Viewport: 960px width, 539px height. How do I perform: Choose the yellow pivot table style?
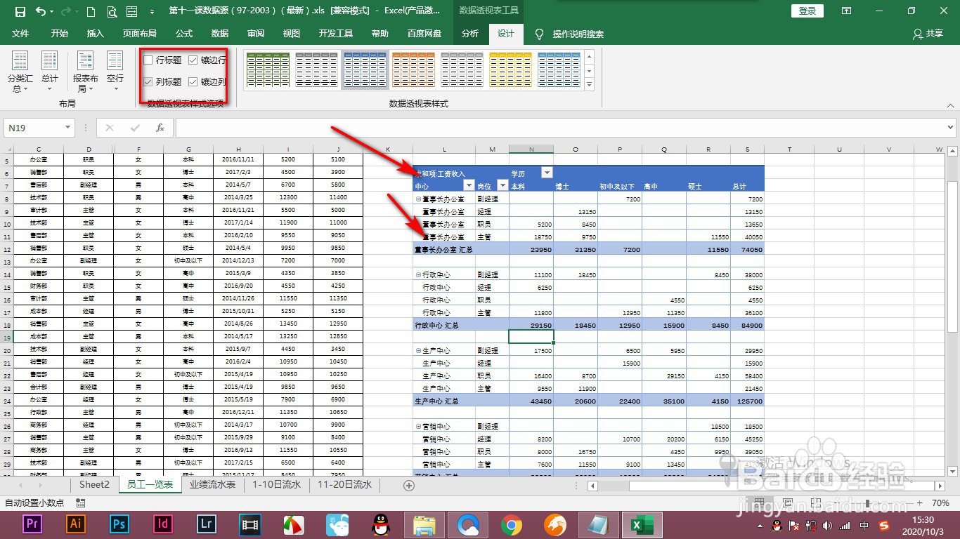click(x=510, y=70)
